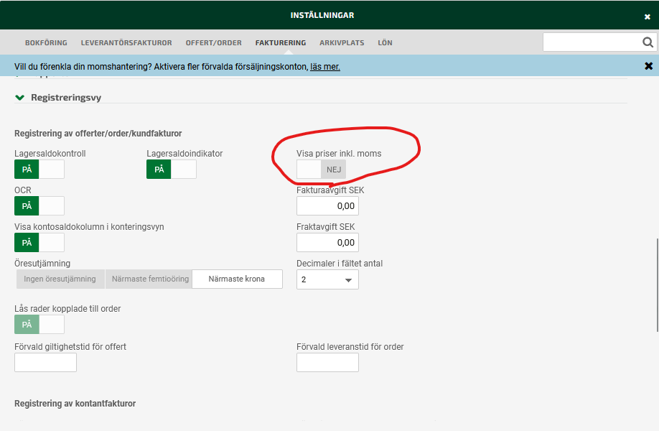
Task: Collapse the Registreringsvy section
Action: click(20, 98)
